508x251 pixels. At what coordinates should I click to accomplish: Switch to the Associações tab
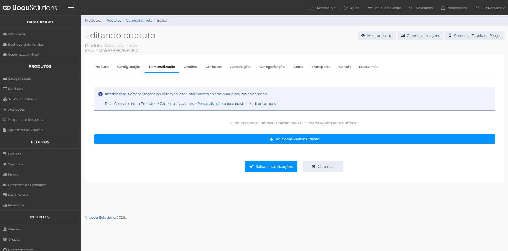pyautogui.click(x=241, y=67)
